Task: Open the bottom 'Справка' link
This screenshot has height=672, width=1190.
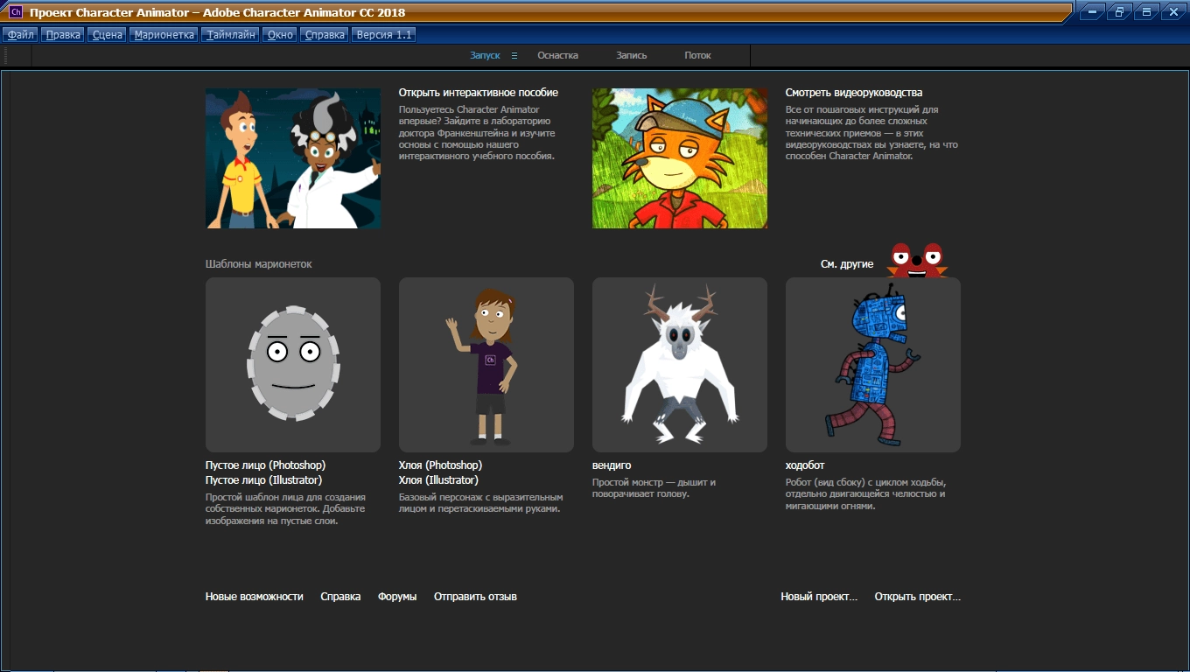Action: click(340, 597)
